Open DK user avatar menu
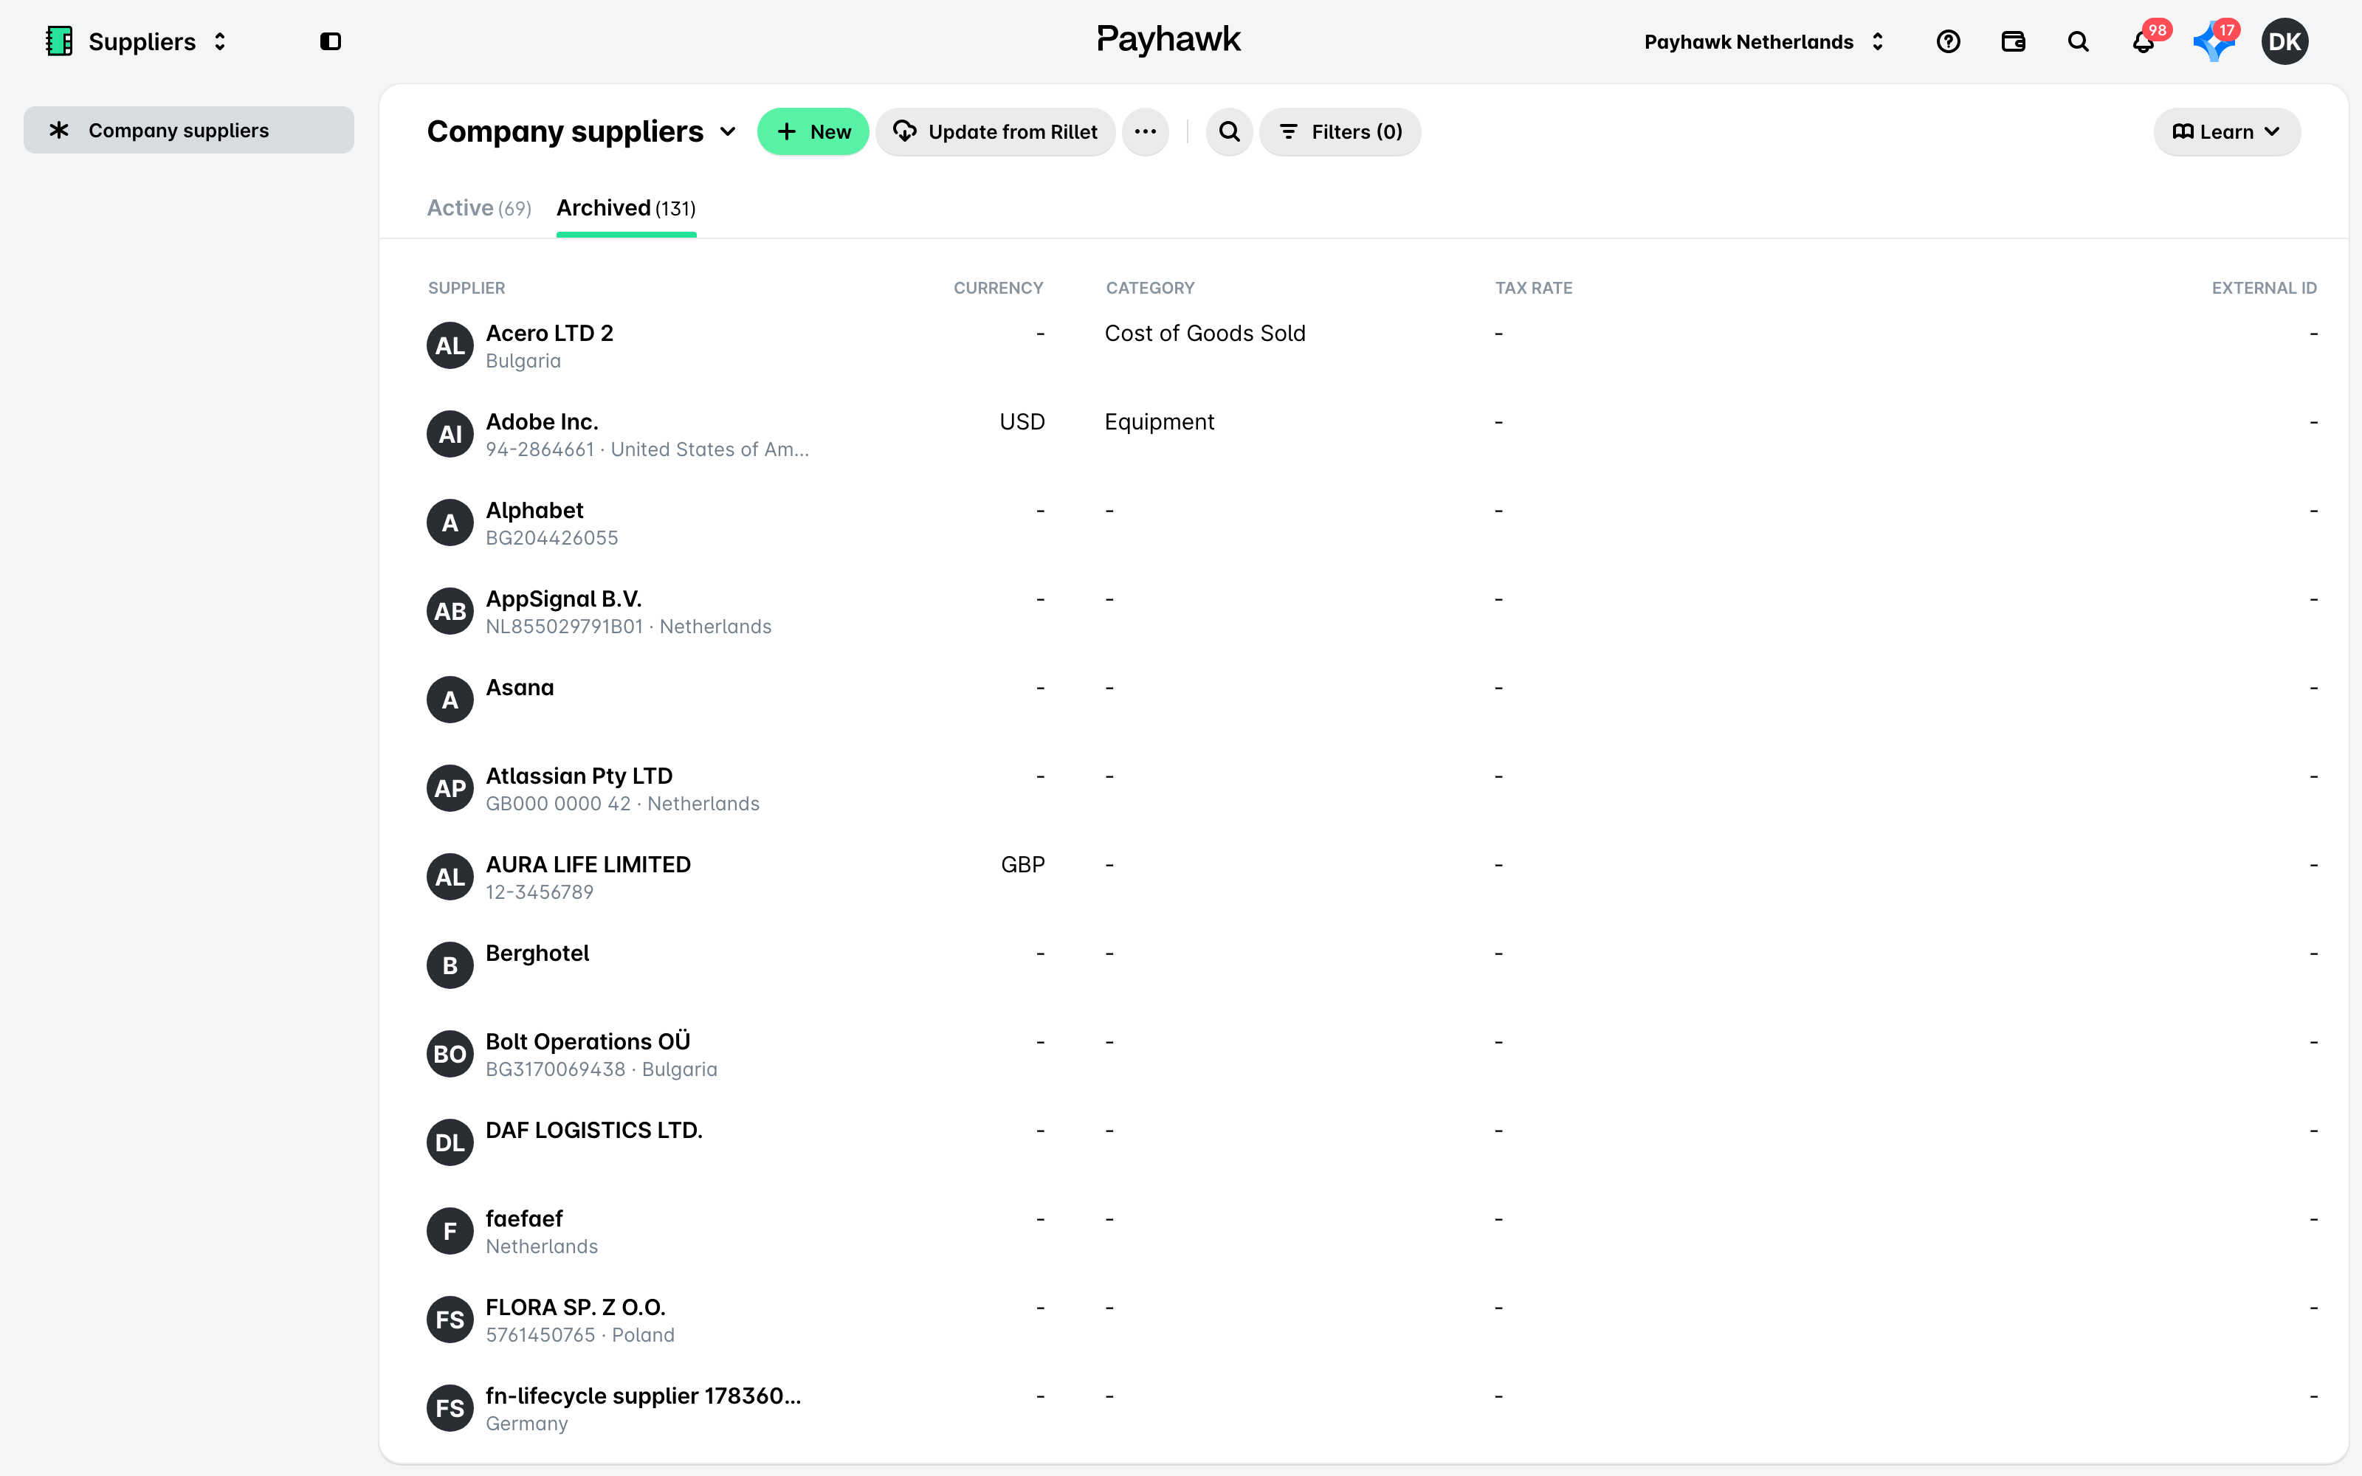Screen dimensions: 2362x1476 [x=2285, y=41]
